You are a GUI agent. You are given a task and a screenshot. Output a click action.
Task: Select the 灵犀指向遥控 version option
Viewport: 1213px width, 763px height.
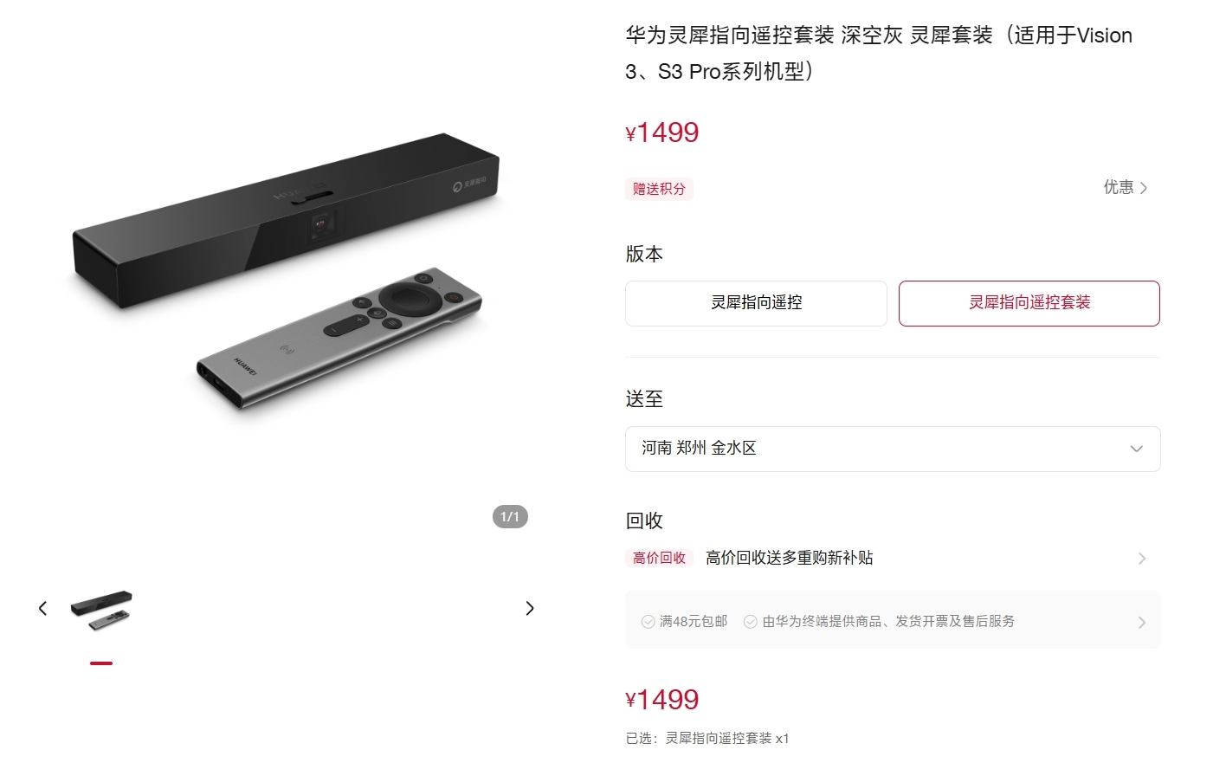756,303
